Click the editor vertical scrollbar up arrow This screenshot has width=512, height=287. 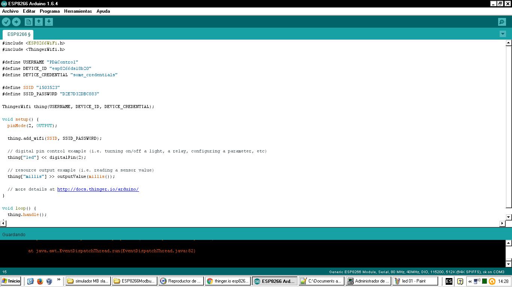pos(509,43)
